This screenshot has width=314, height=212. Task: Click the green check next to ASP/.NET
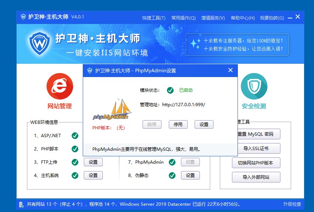(75, 136)
